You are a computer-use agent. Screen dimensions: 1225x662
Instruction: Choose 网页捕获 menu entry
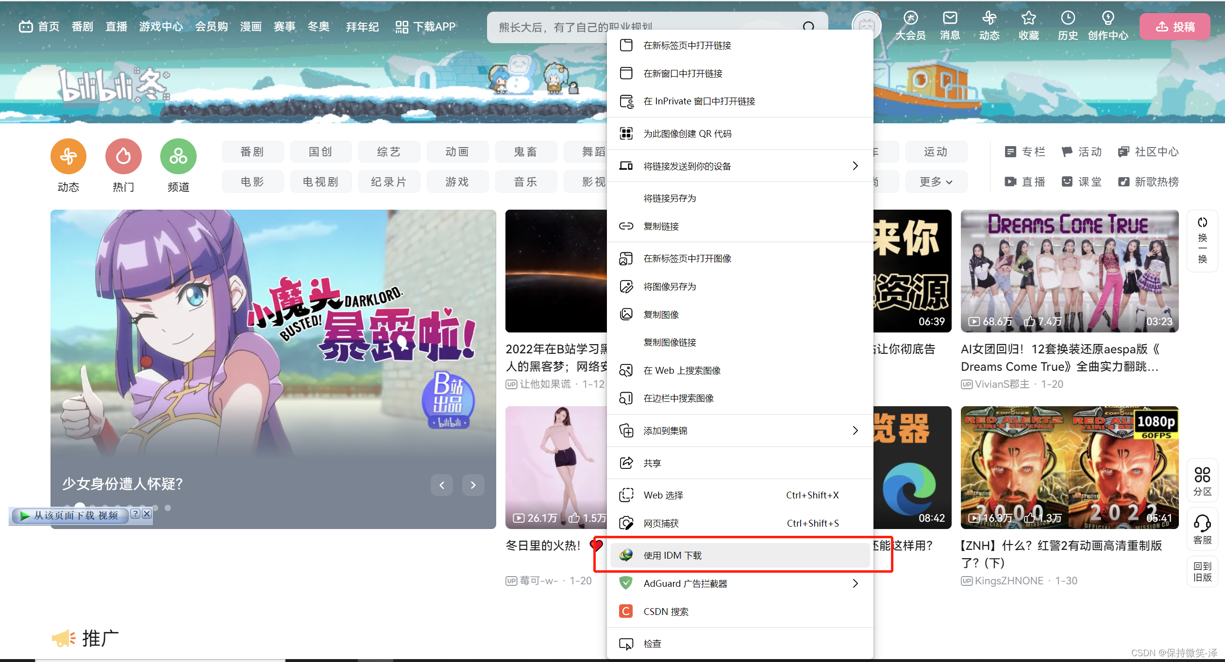[740, 523]
